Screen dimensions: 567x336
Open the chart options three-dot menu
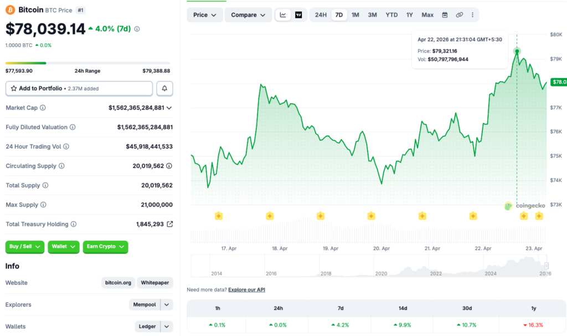(472, 15)
